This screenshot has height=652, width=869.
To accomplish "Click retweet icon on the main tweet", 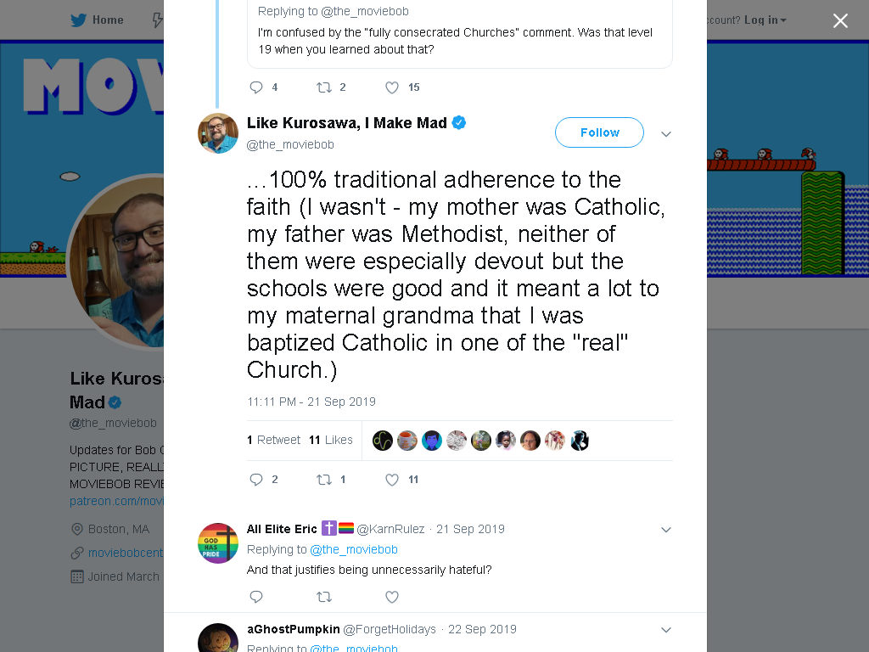I will click(324, 480).
